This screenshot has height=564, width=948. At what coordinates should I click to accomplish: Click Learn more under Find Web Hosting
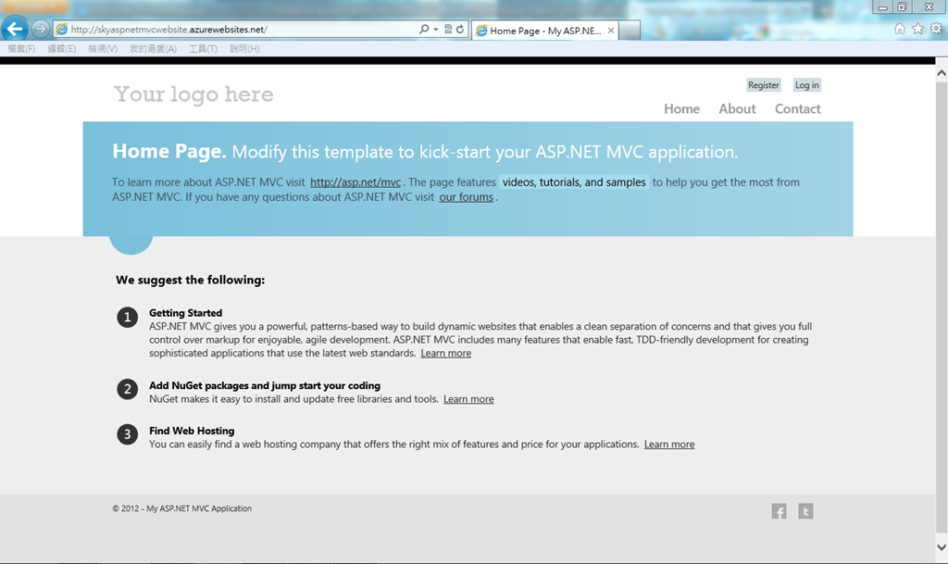click(669, 445)
